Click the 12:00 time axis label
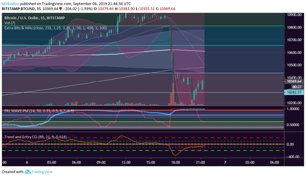The width and height of the screenshot is (306, 177). coord(126,162)
